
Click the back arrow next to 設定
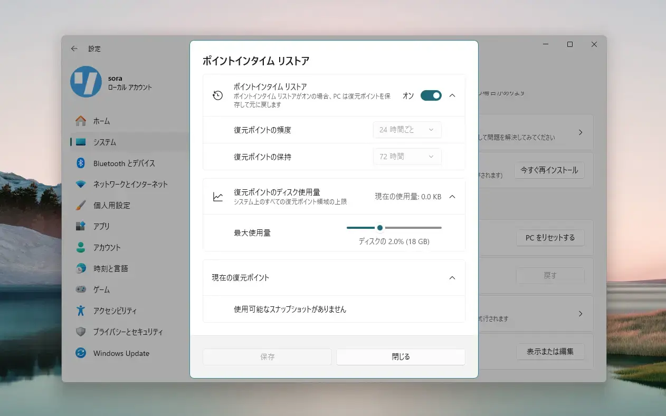tap(74, 49)
